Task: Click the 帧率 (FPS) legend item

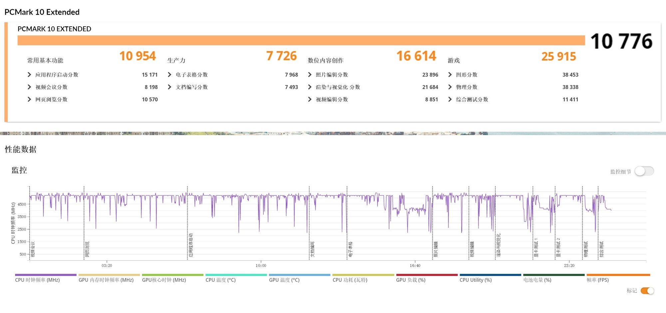Action: [x=597, y=280]
